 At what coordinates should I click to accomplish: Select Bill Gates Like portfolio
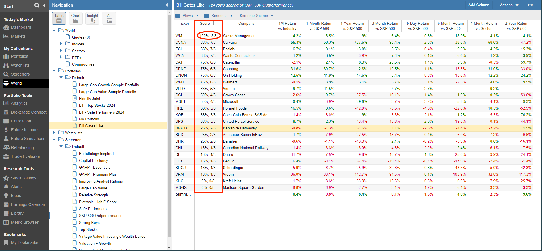(91, 126)
